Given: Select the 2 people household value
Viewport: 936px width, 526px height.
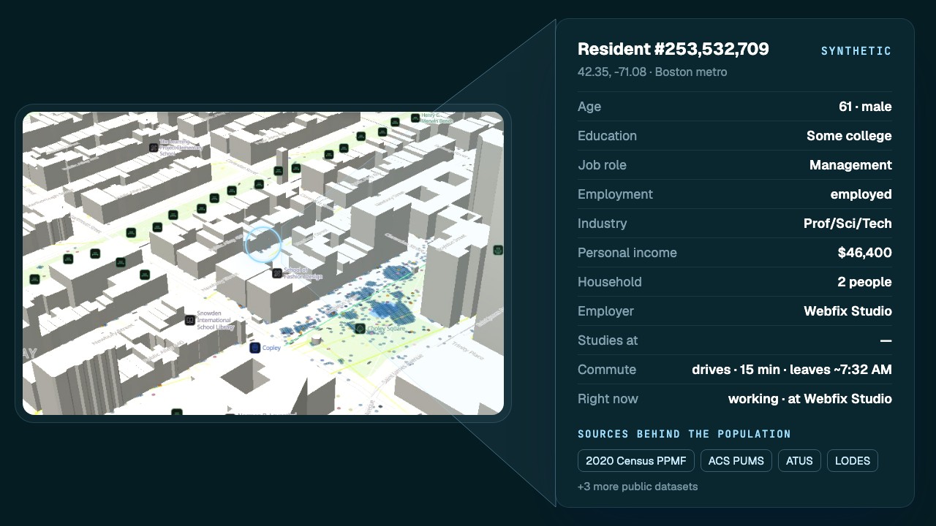Looking at the screenshot, I should (864, 282).
